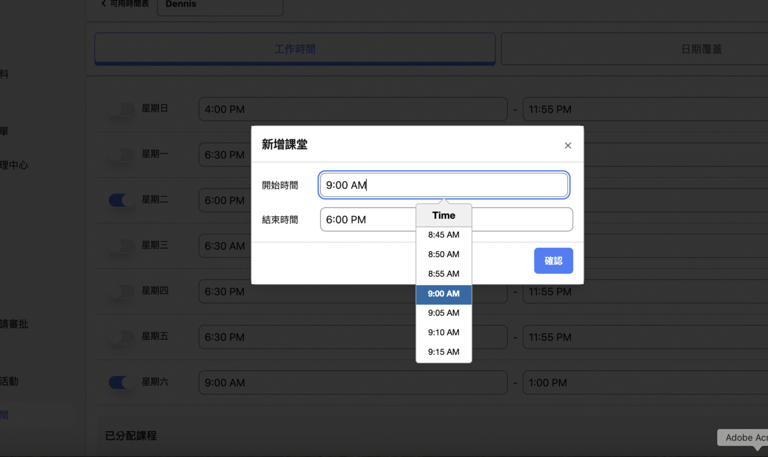The image size is (768, 457).
Task: Select 8:45 AM from time list
Action: (443, 235)
